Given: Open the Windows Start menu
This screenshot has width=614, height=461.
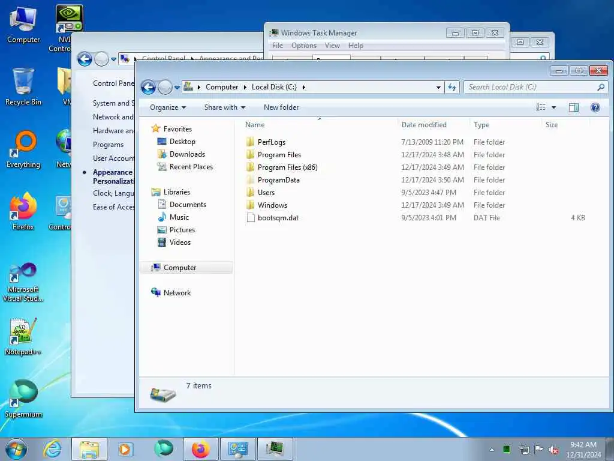Looking at the screenshot, I should (16, 449).
